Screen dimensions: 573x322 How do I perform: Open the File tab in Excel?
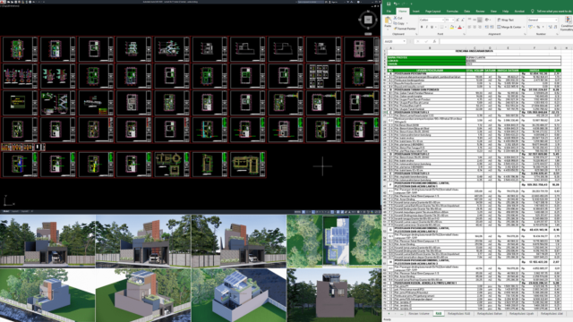(389, 12)
